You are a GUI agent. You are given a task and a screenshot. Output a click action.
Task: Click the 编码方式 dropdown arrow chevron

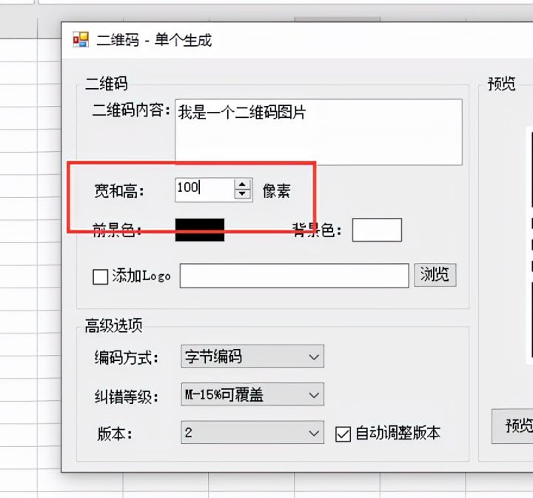314,356
